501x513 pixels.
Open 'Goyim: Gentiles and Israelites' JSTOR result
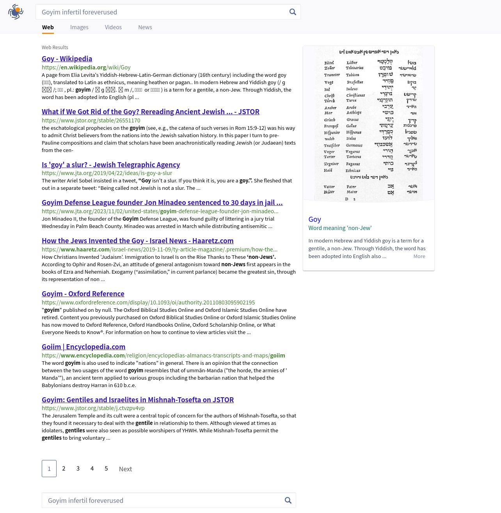pos(138,400)
